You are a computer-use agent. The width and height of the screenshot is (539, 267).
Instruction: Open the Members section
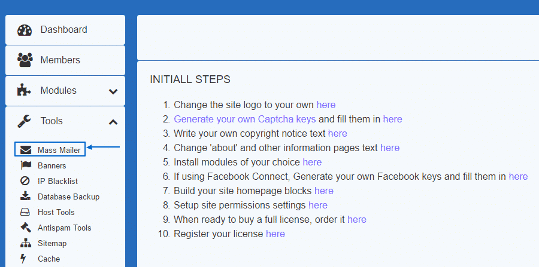[x=60, y=60]
